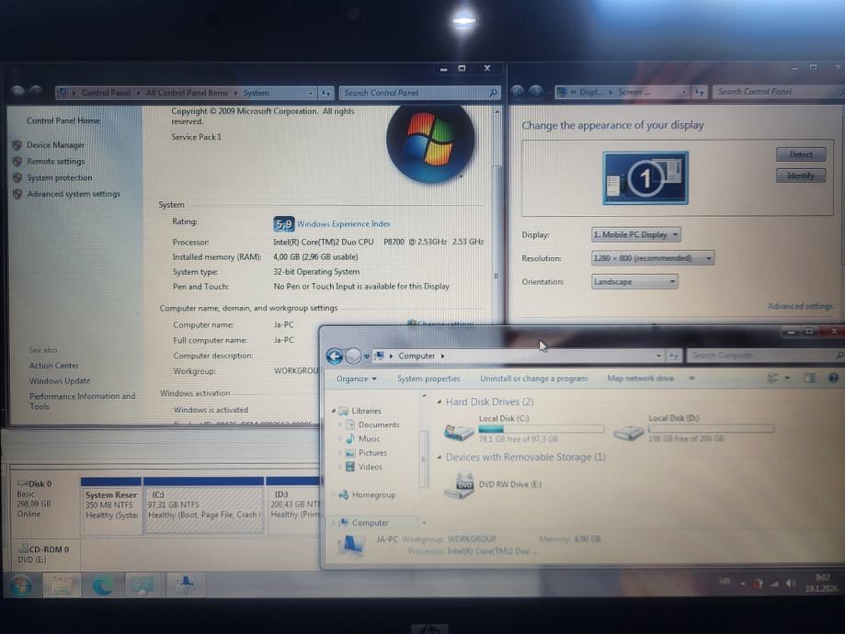
Task: Open Windows Update under See also
Action: (59, 380)
